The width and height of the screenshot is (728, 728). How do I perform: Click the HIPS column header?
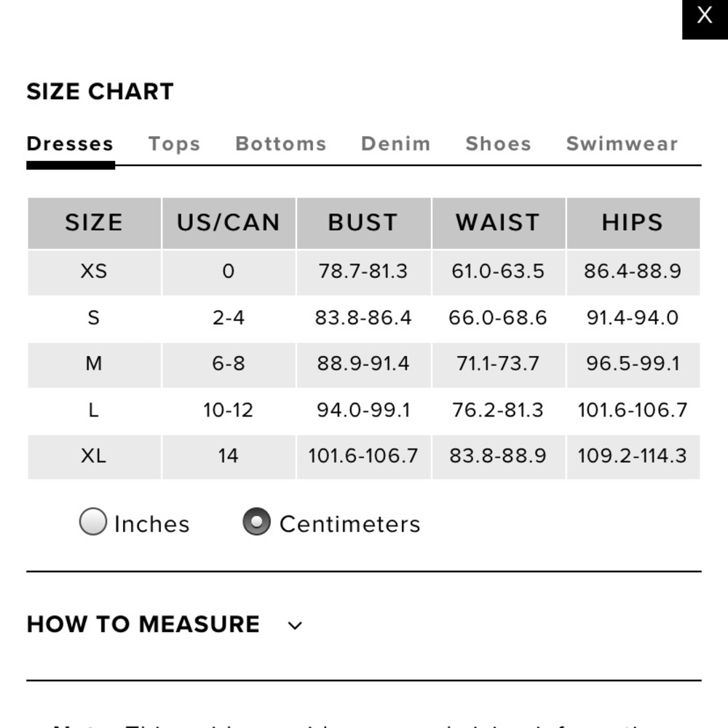click(x=633, y=223)
